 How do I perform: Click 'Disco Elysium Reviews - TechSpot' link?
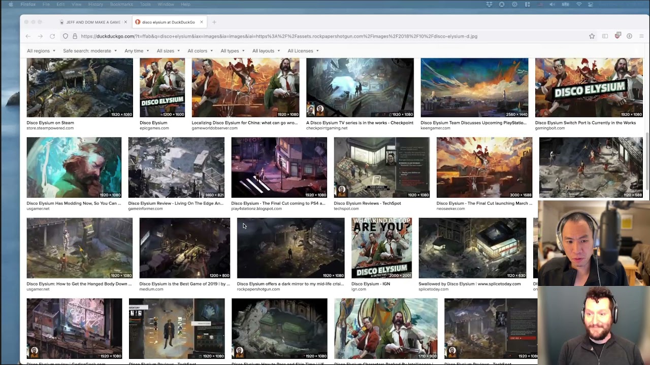point(368,203)
